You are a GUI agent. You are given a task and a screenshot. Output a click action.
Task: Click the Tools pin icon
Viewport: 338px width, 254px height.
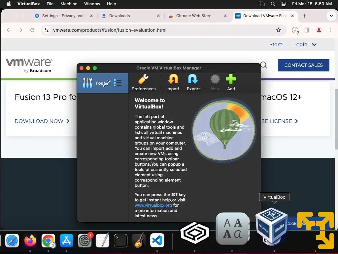[107, 83]
